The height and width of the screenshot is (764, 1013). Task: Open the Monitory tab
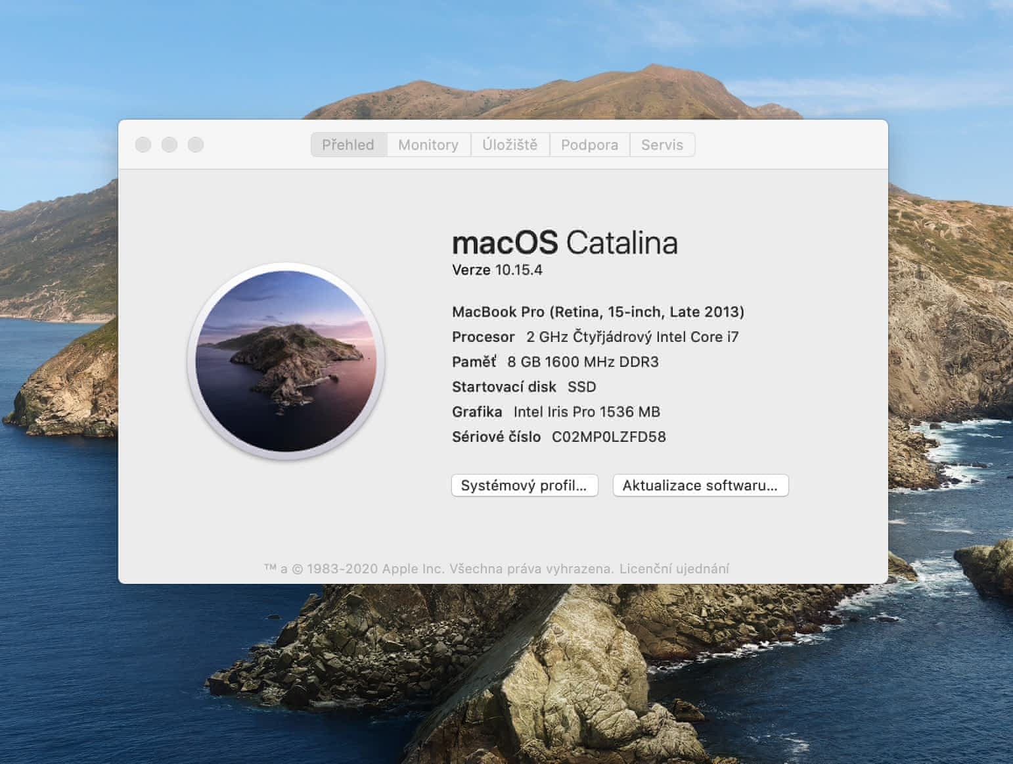[428, 145]
